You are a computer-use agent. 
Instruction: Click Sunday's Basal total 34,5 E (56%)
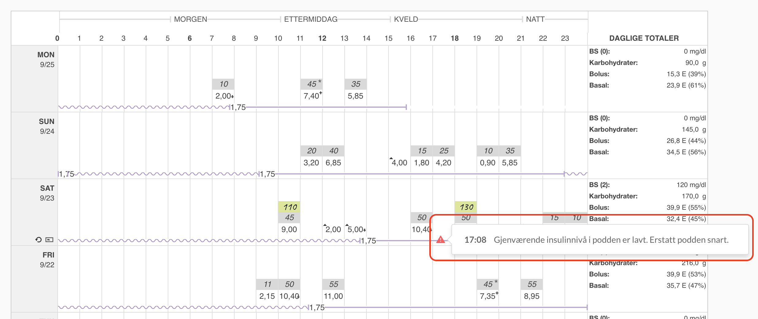pyautogui.click(x=686, y=152)
